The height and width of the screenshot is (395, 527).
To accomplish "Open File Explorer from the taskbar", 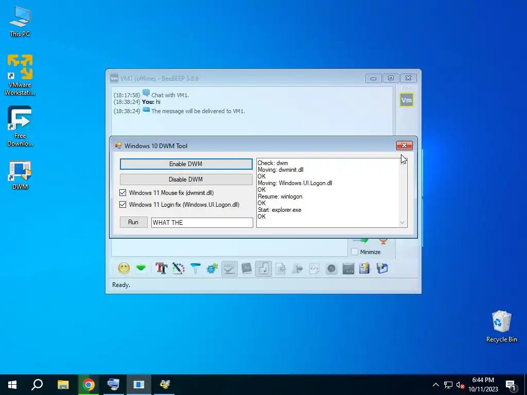I will [x=63, y=385].
